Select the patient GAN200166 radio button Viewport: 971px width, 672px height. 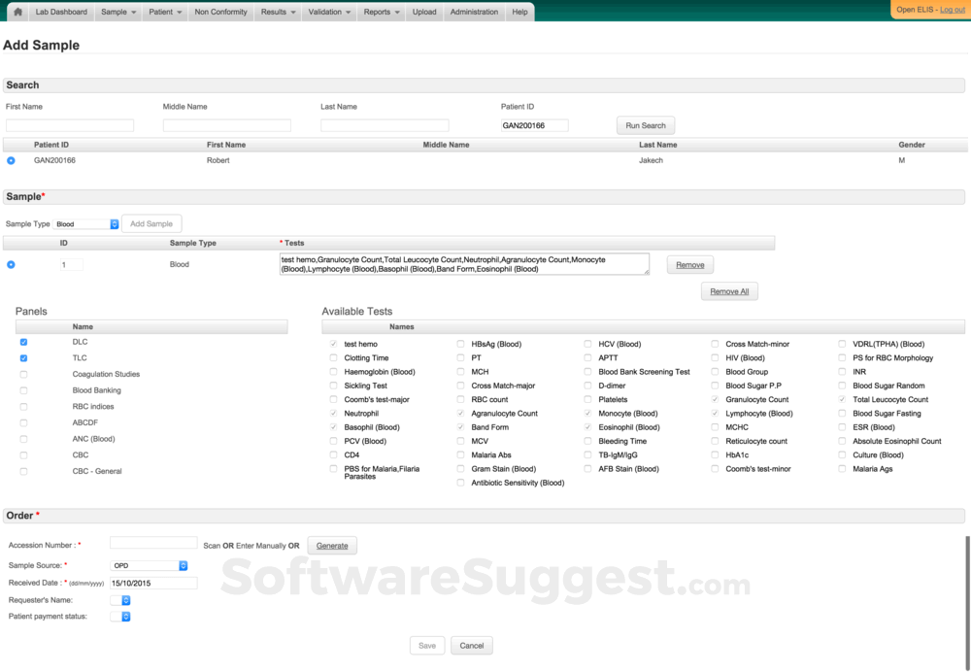[11, 160]
